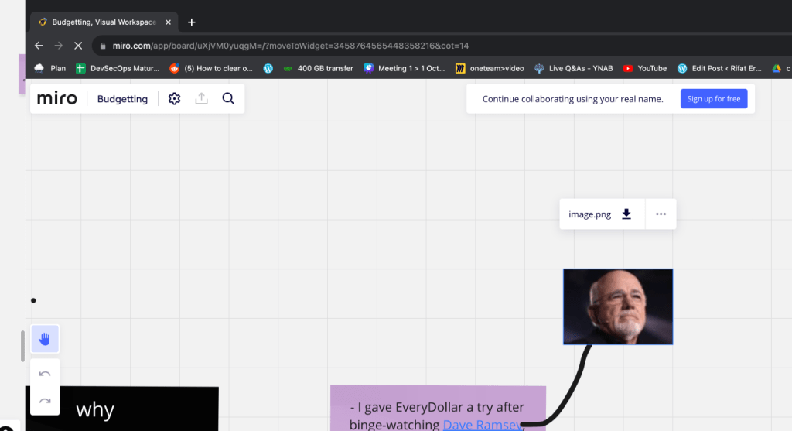Open the Live Q&As - YNAB bookmark
The width and height of the screenshot is (792, 431).
click(573, 68)
